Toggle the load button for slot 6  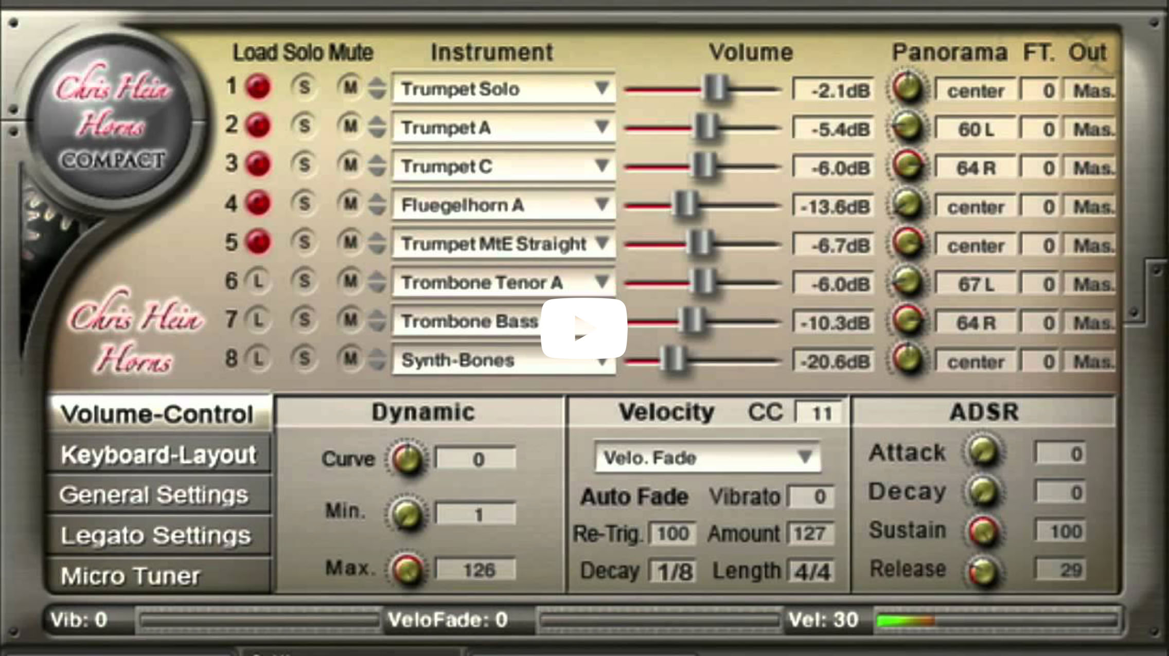[x=258, y=281]
